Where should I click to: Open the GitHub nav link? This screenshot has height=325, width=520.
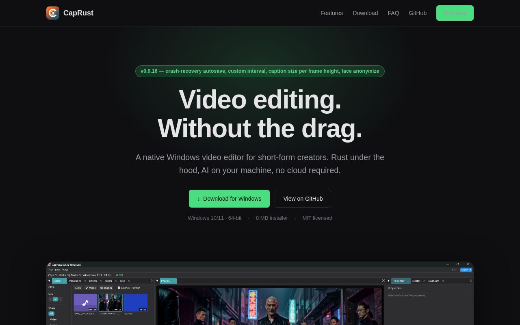[x=418, y=13]
